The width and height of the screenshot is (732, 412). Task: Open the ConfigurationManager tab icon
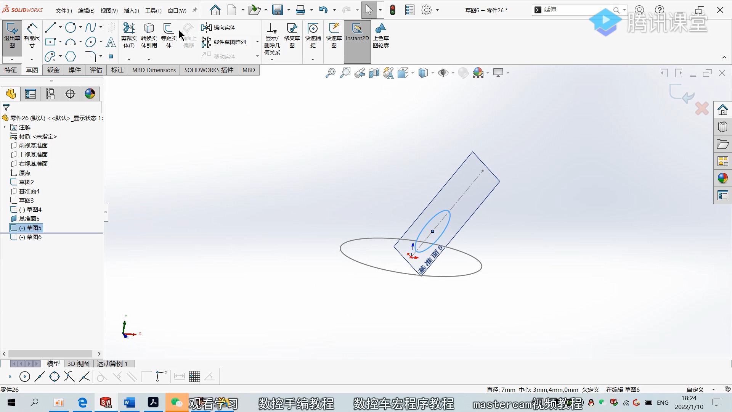pos(50,94)
